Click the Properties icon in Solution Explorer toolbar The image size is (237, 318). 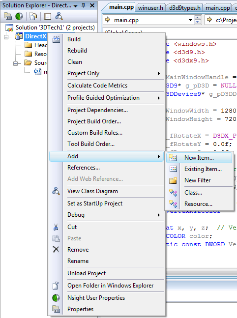8,16
